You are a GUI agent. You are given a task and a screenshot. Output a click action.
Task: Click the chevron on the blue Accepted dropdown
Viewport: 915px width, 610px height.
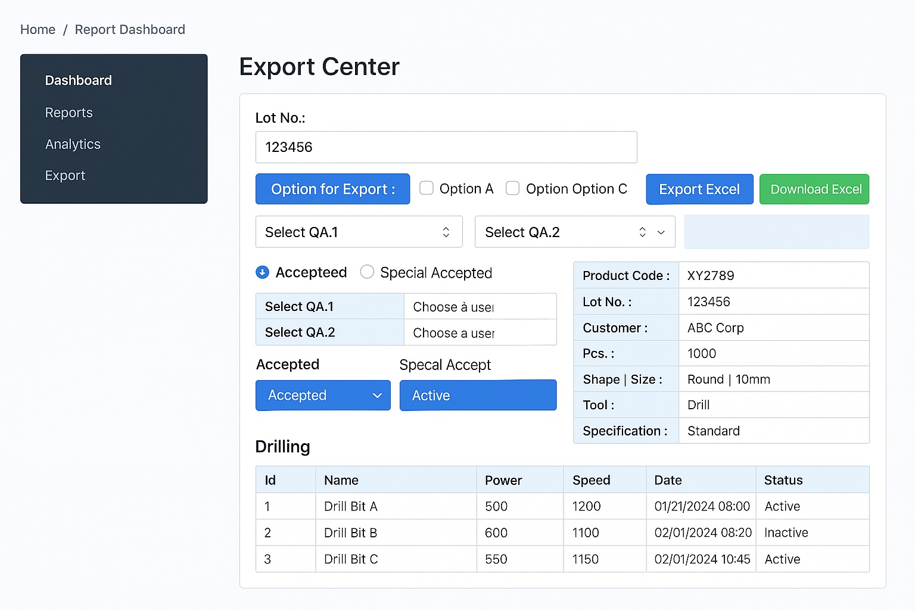pyautogui.click(x=376, y=396)
